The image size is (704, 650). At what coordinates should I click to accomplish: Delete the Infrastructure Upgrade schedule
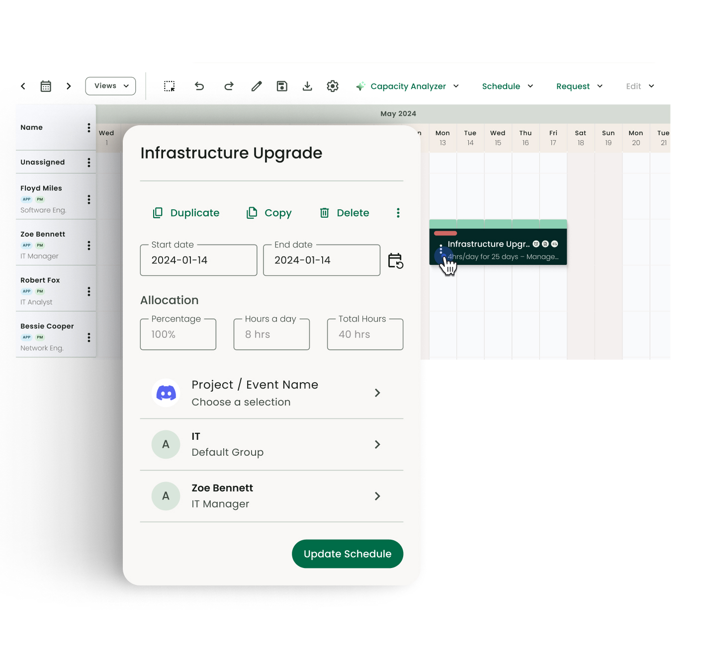pos(345,213)
